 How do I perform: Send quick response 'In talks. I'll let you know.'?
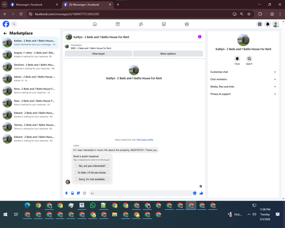(x=92, y=173)
